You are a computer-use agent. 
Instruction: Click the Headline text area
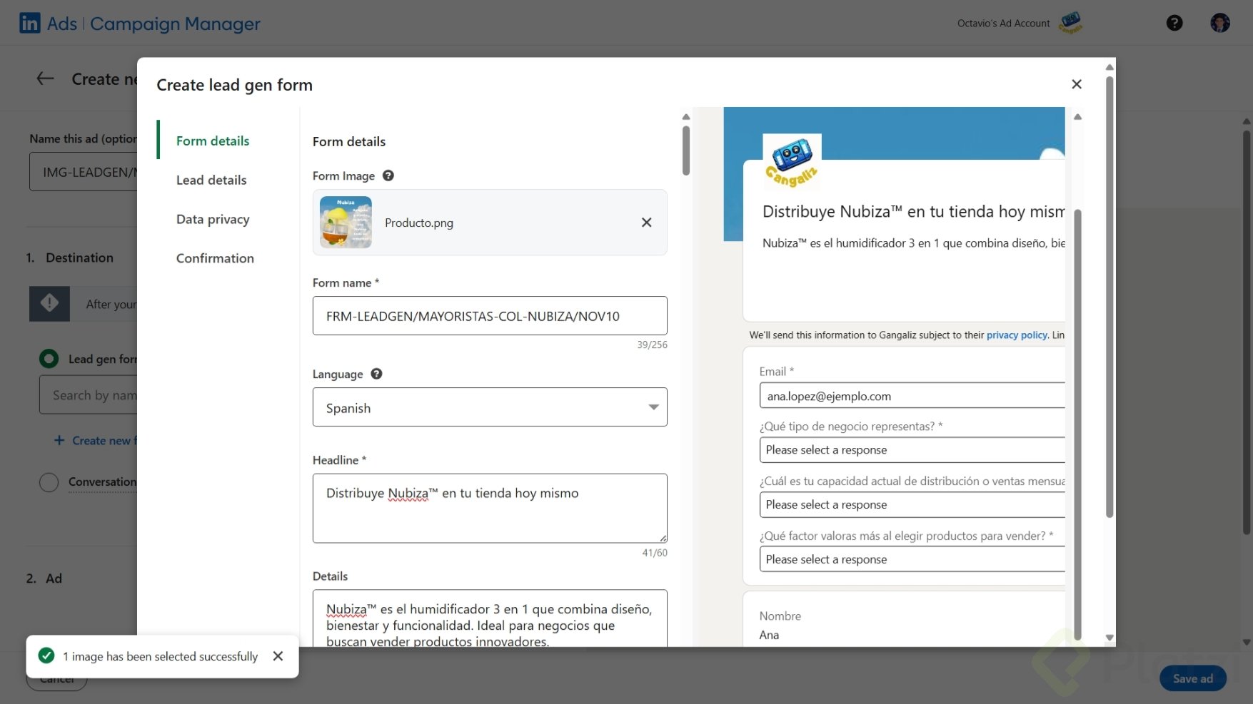coord(490,509)
